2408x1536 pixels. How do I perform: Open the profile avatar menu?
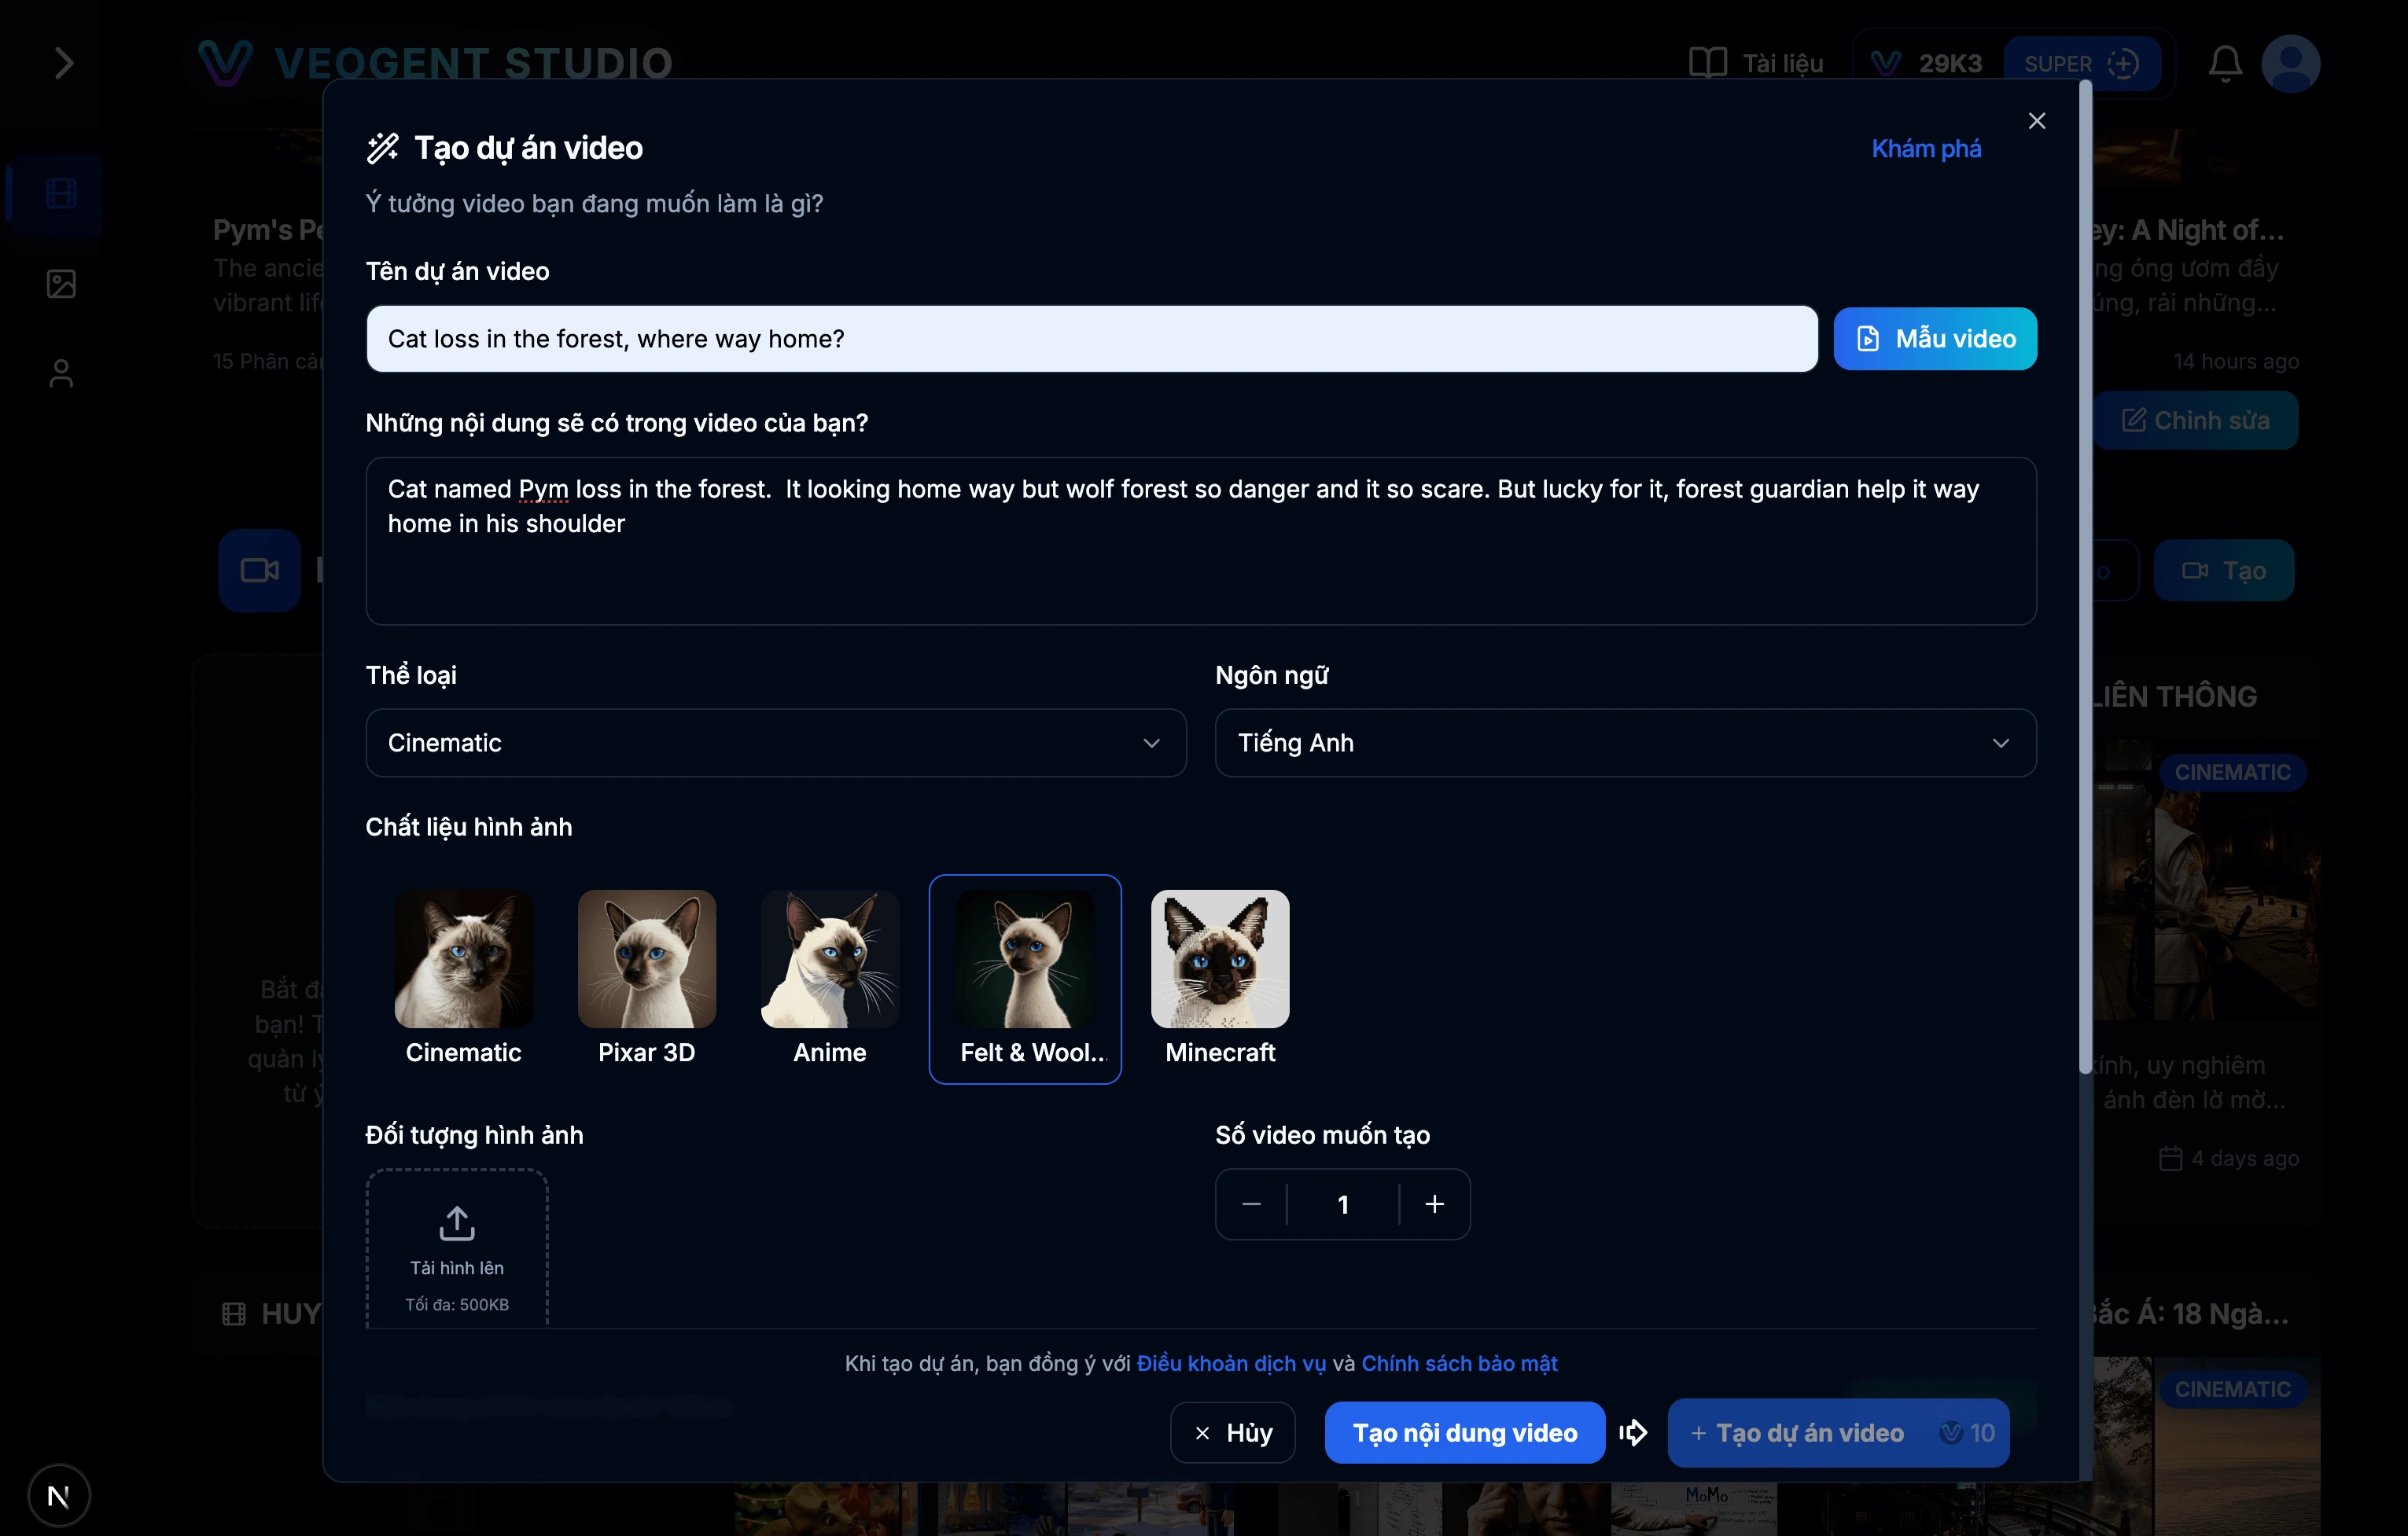[x=2291, y=63]
